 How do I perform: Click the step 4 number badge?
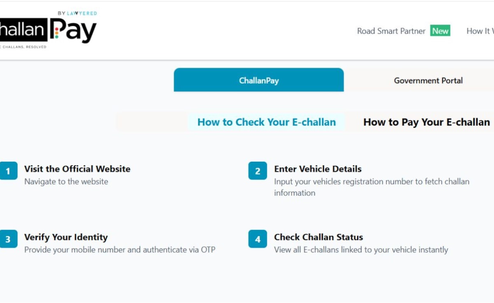pos(258,239)
